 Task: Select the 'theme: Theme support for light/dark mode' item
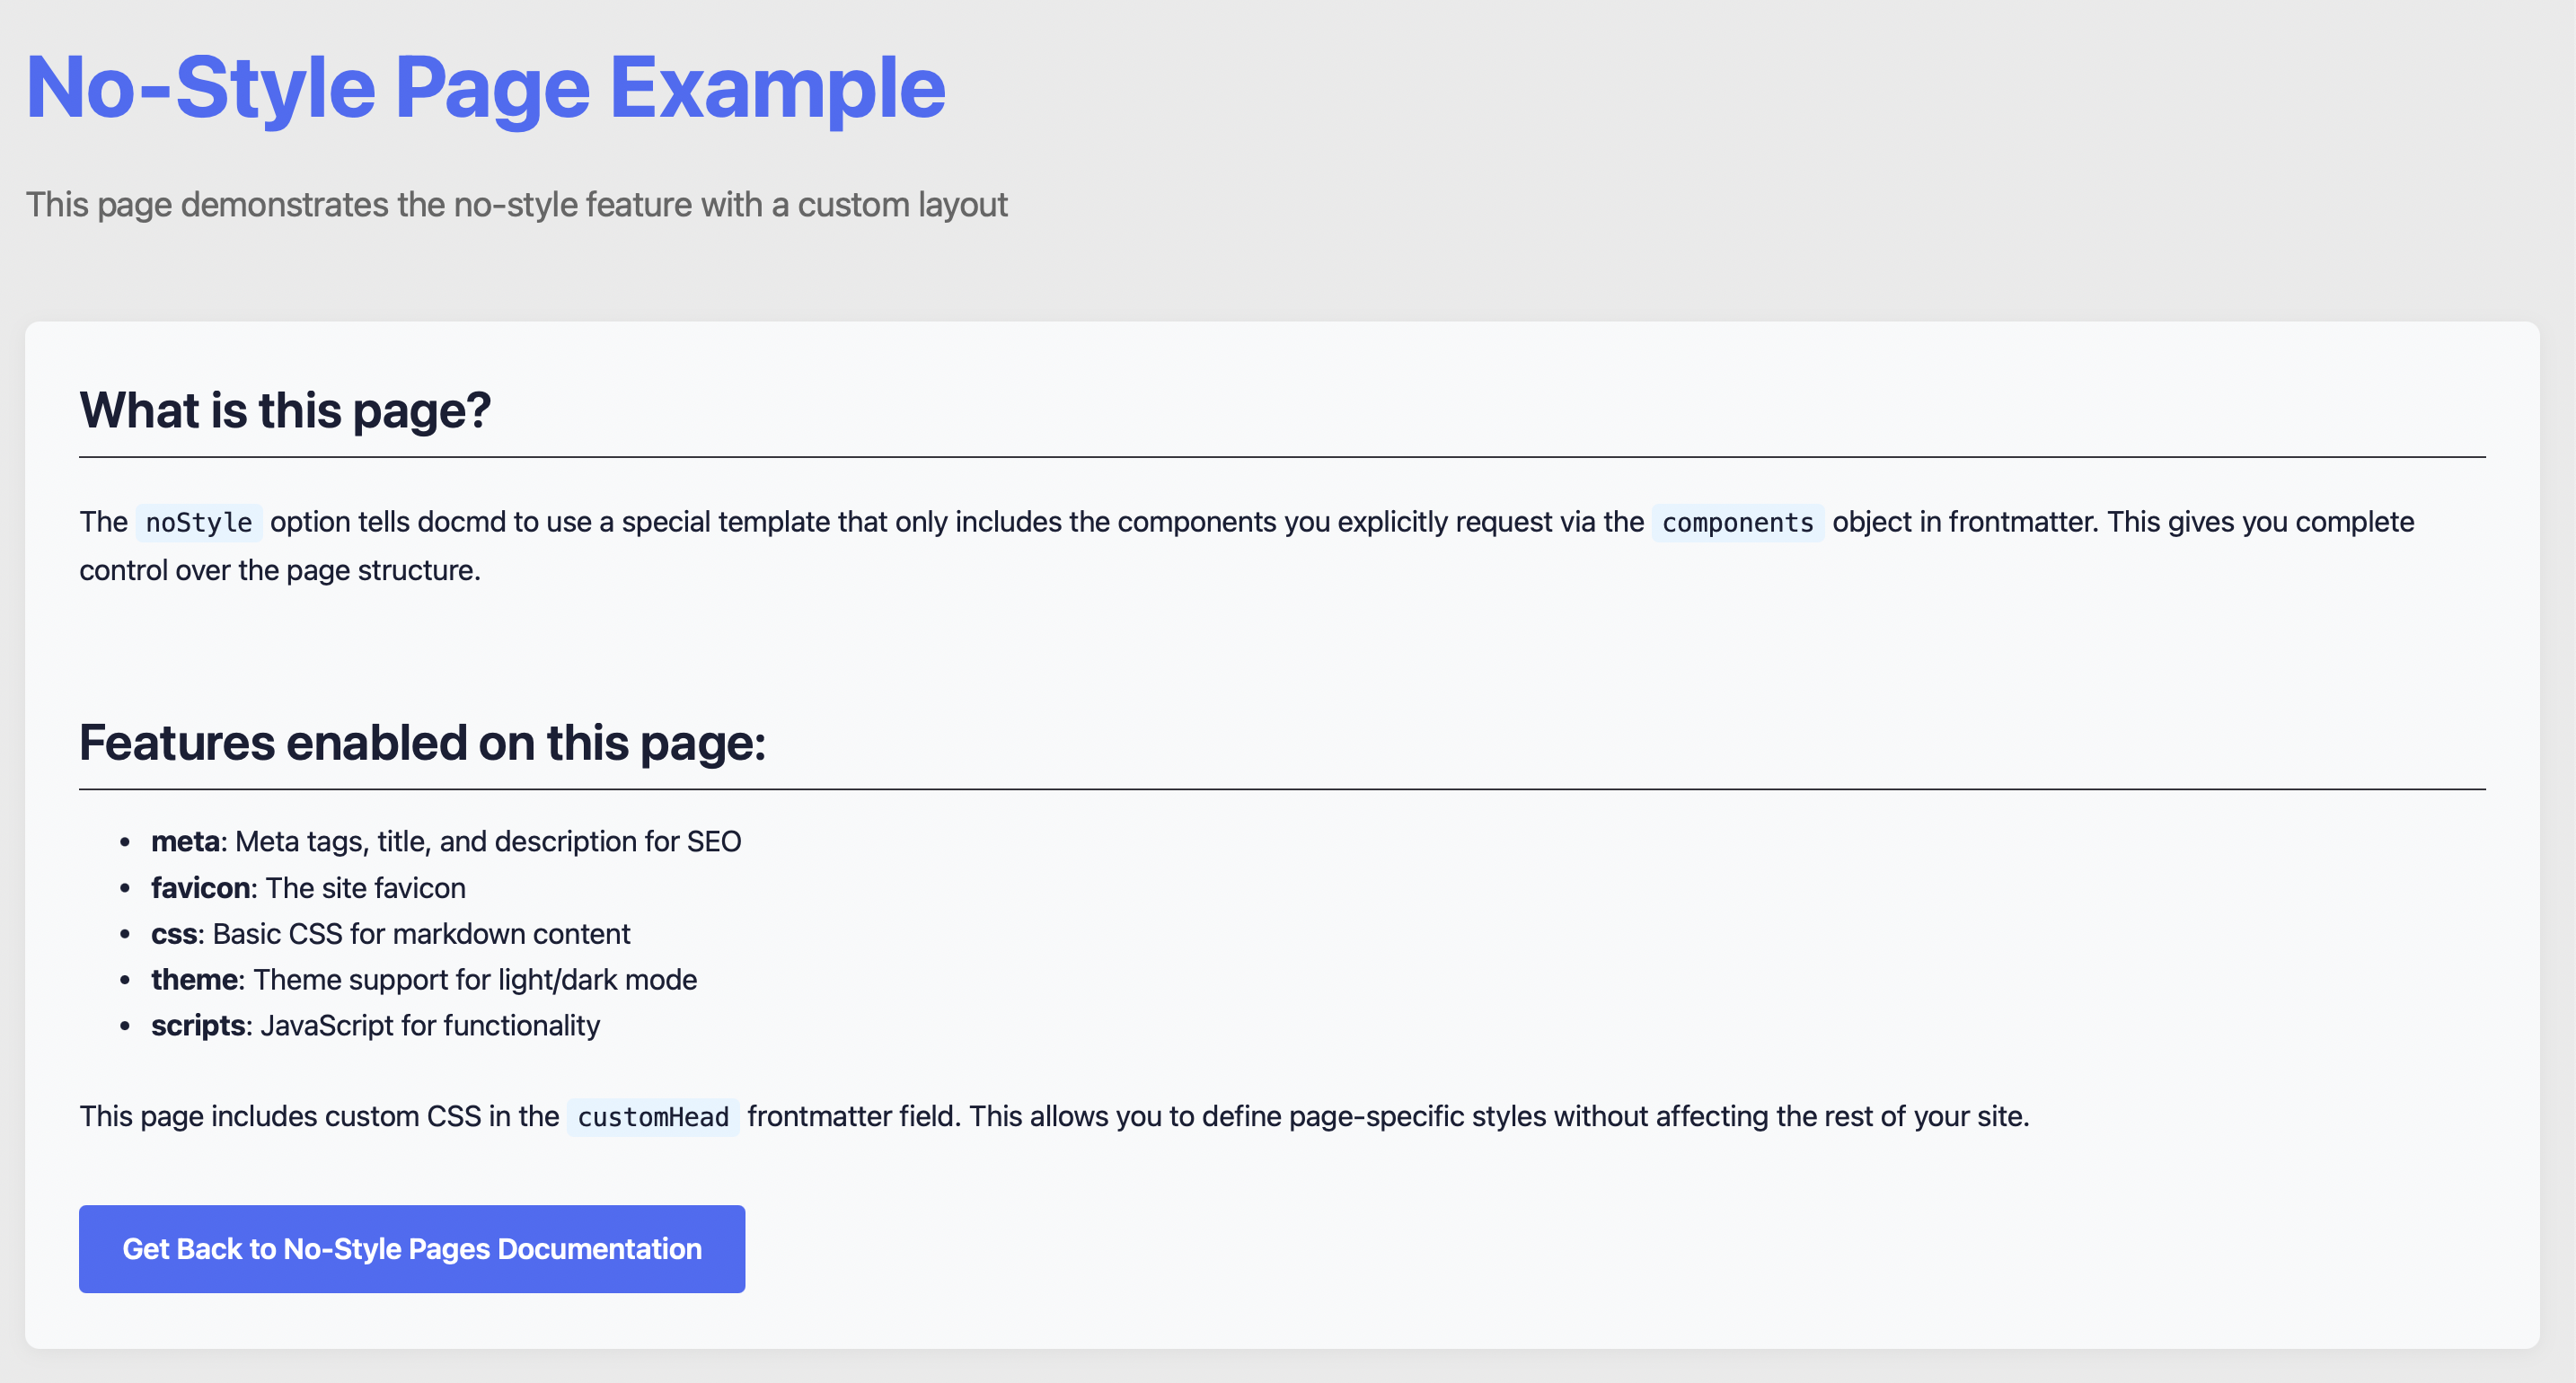tap(424, 979)
